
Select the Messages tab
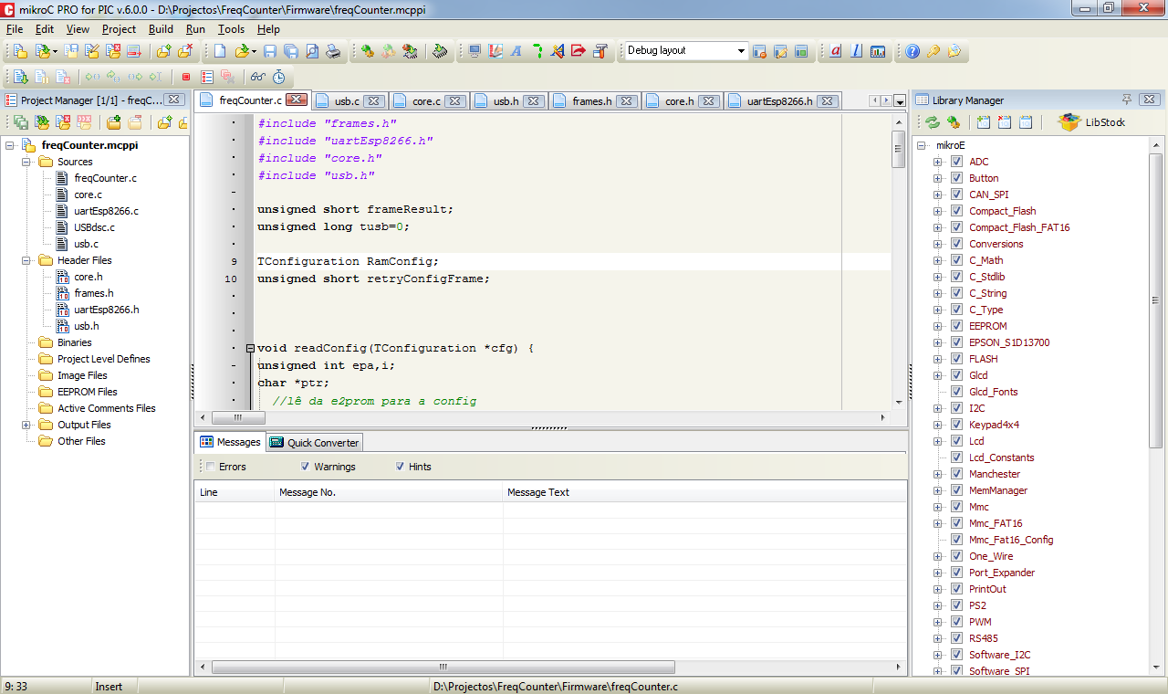230,442
